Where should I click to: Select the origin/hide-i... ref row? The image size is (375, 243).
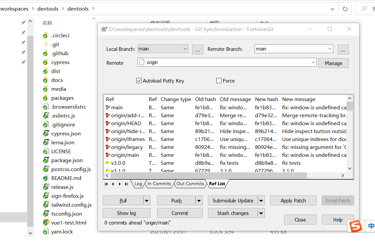[226, 131]
